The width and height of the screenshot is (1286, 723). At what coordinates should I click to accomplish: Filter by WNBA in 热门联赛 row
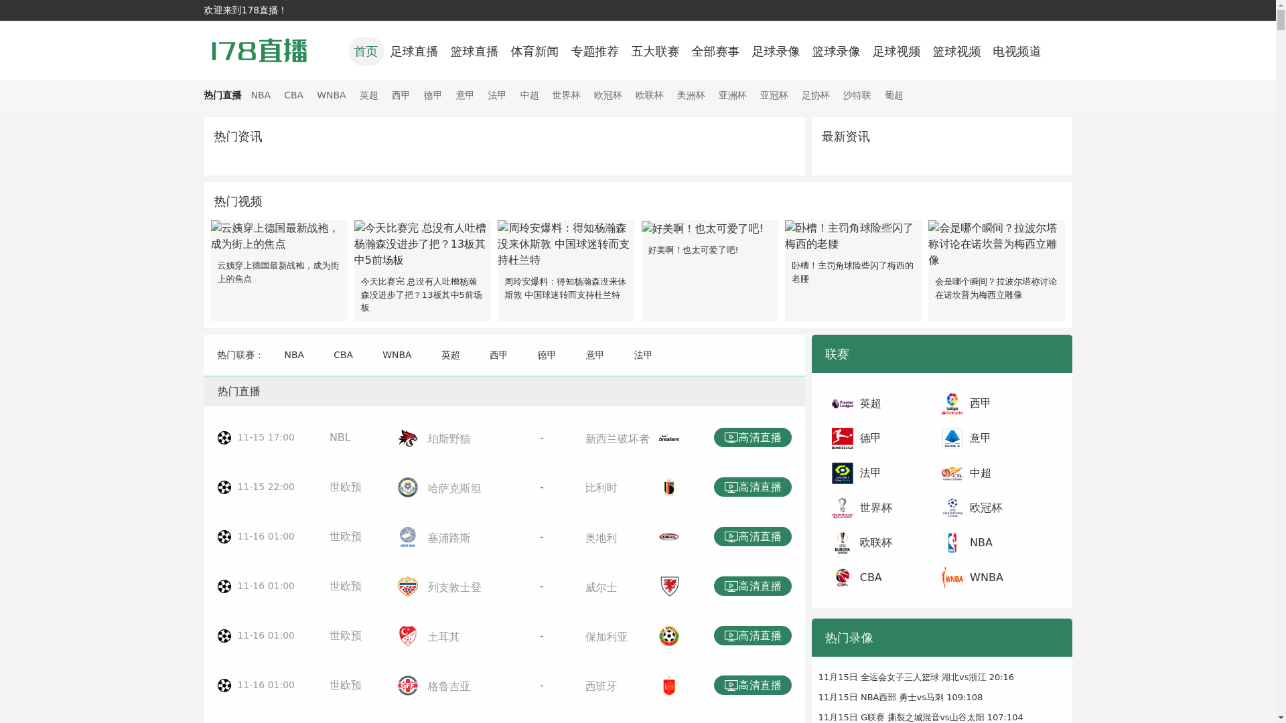click(x=397, y=355)
